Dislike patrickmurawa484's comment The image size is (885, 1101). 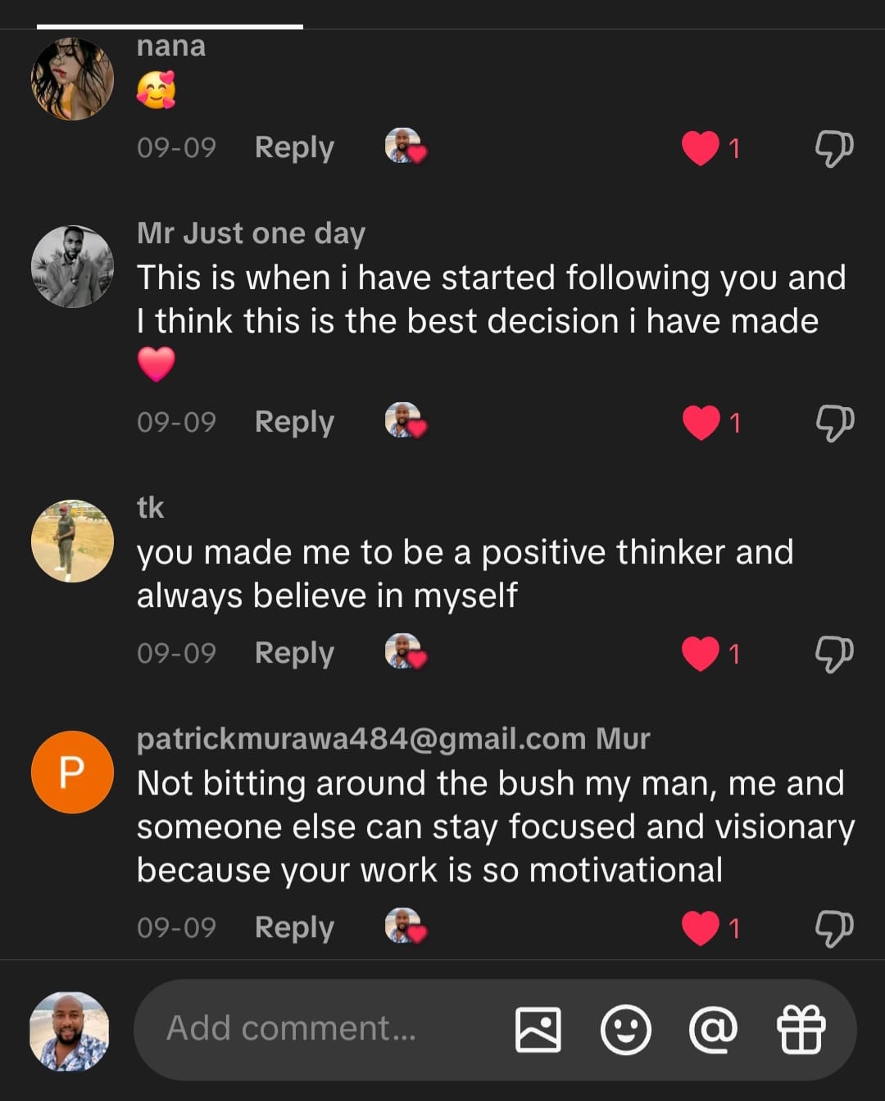[834, 928]
